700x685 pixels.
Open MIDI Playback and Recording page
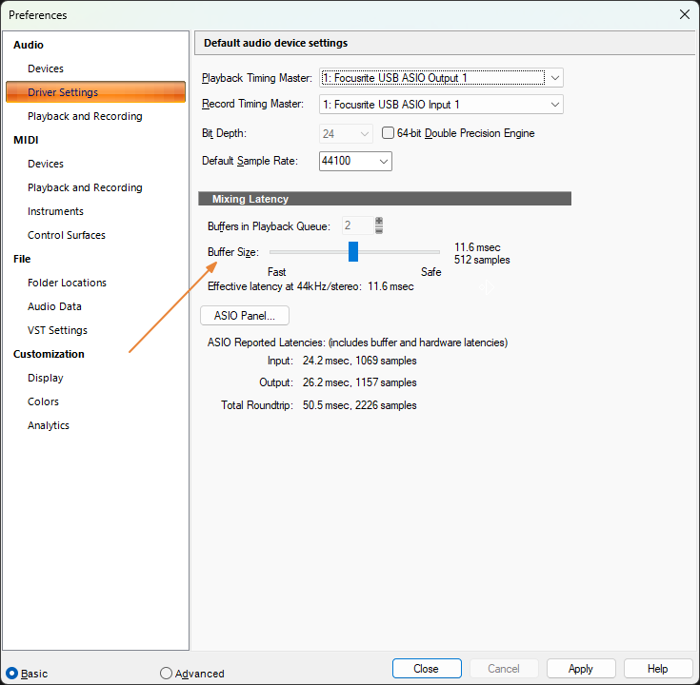click(x=85, y=187)
